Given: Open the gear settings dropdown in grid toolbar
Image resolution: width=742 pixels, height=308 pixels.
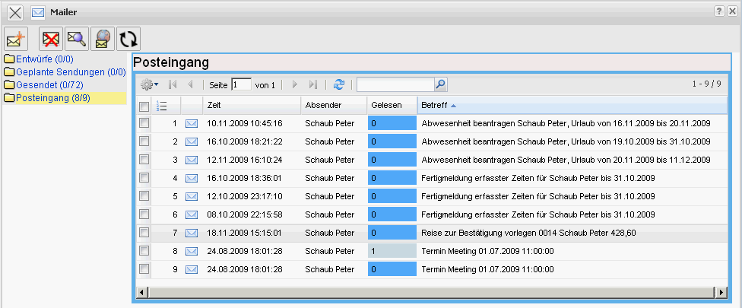Looking at the screenshot, I should tap(150, 84).
